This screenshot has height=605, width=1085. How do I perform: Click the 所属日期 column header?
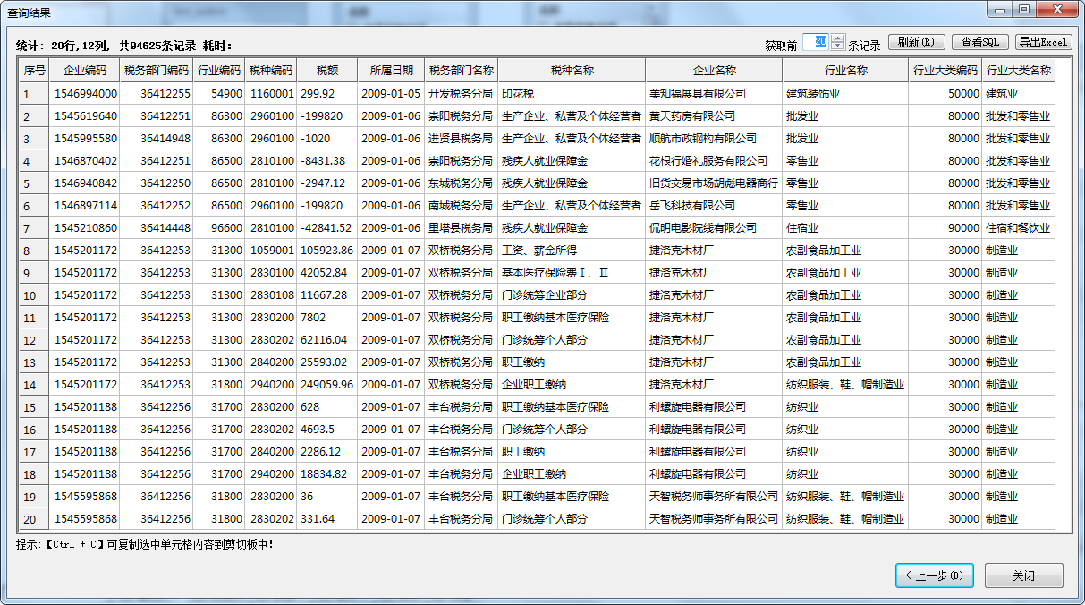point(391,71)
